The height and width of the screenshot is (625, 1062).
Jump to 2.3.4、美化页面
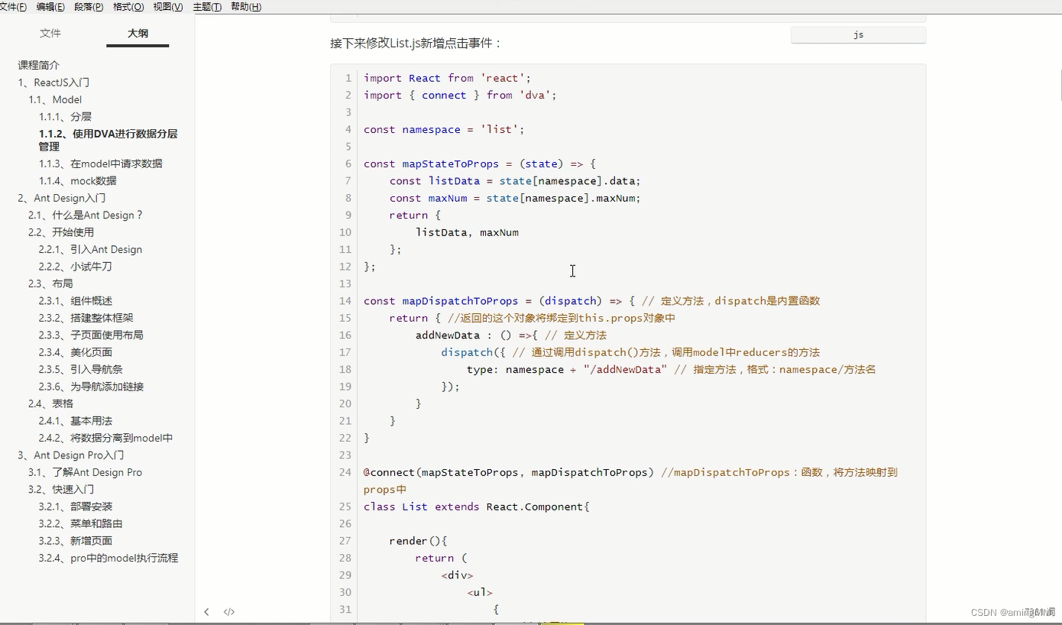[x=75, y=352]
